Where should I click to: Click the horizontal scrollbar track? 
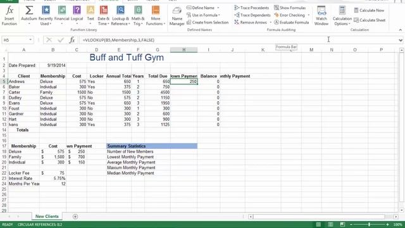click(x=323, y=217)
